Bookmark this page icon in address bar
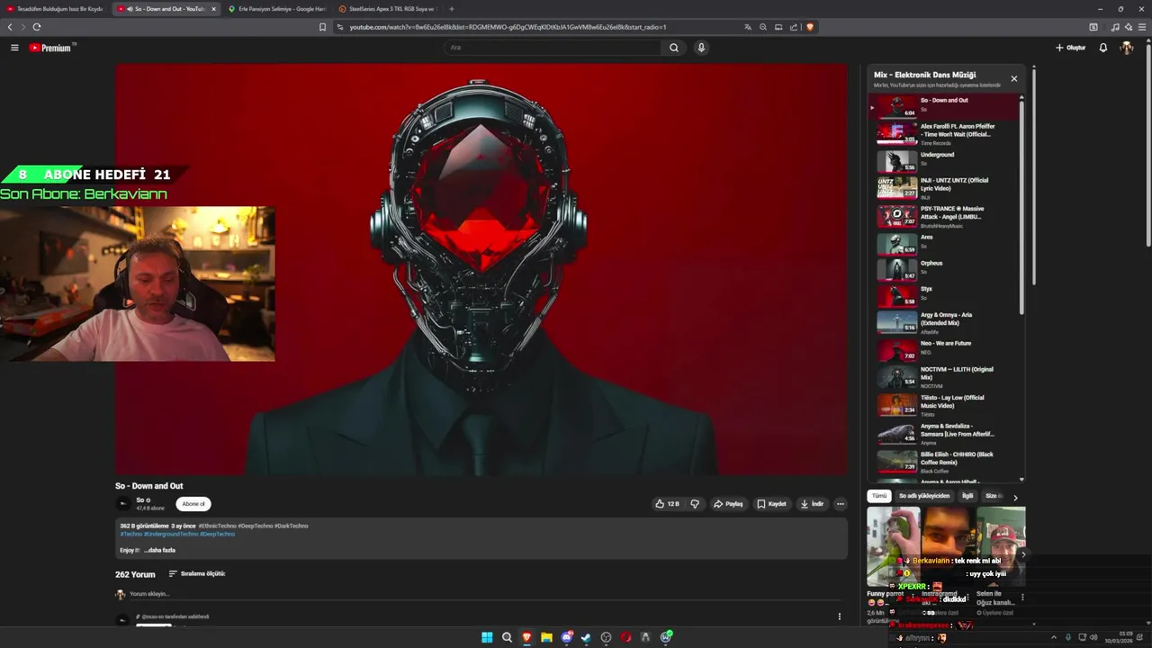Viewport: 1152px width, 648px height. (322, 27)
